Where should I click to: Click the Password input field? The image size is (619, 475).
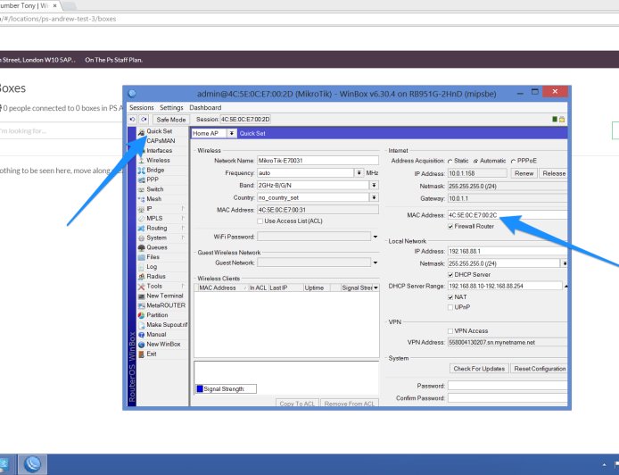click(x=508, y=386)
